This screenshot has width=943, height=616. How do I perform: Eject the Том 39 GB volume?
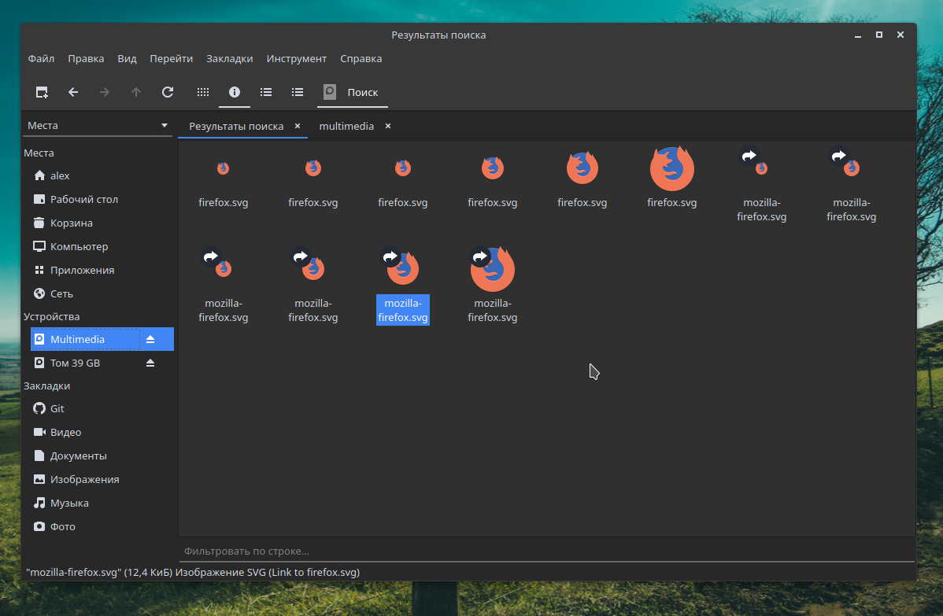pyautogui.click(x=150, y=363)
